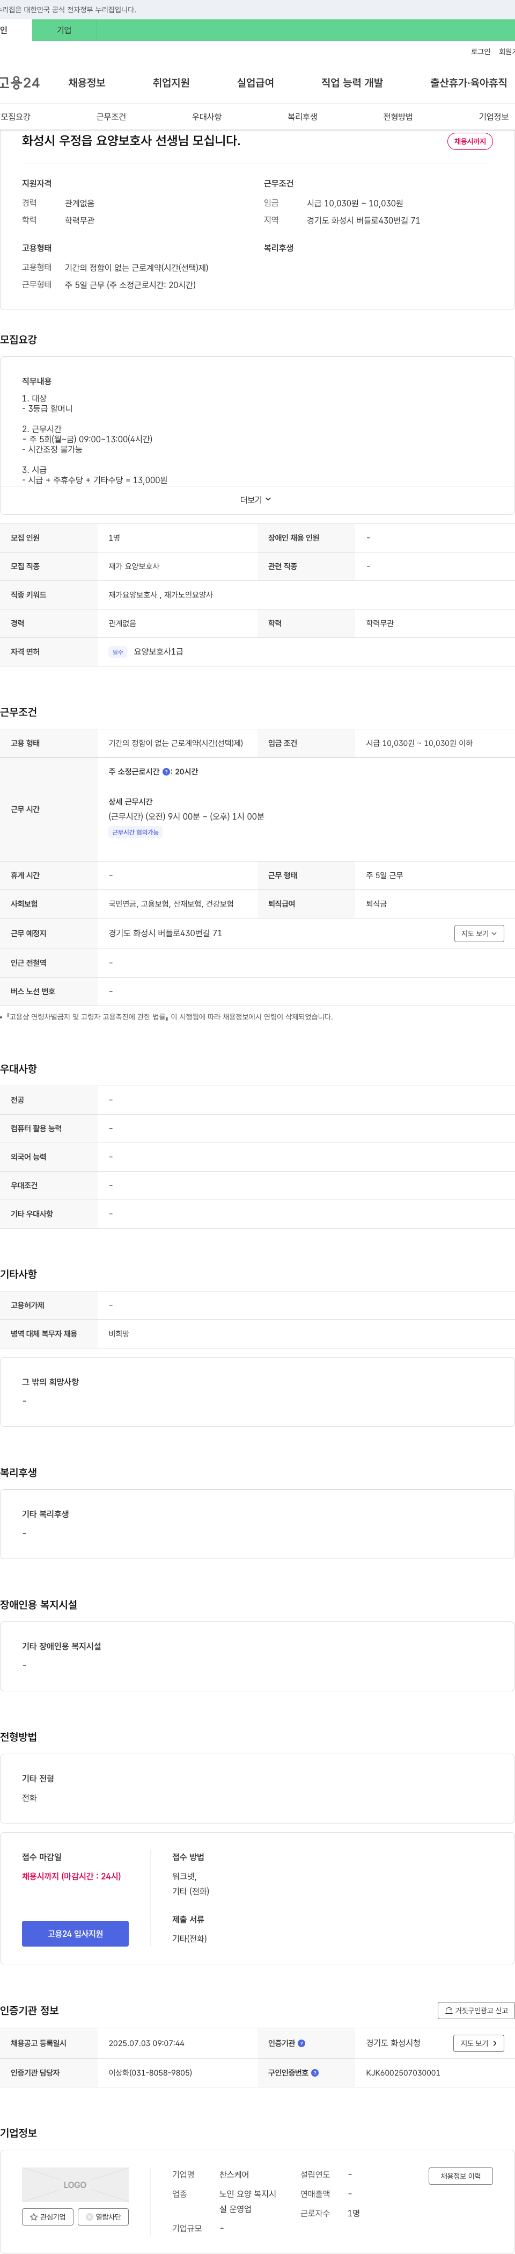
Task: Click the info icon beside 구인인증번호
Action: point(314,2073)
